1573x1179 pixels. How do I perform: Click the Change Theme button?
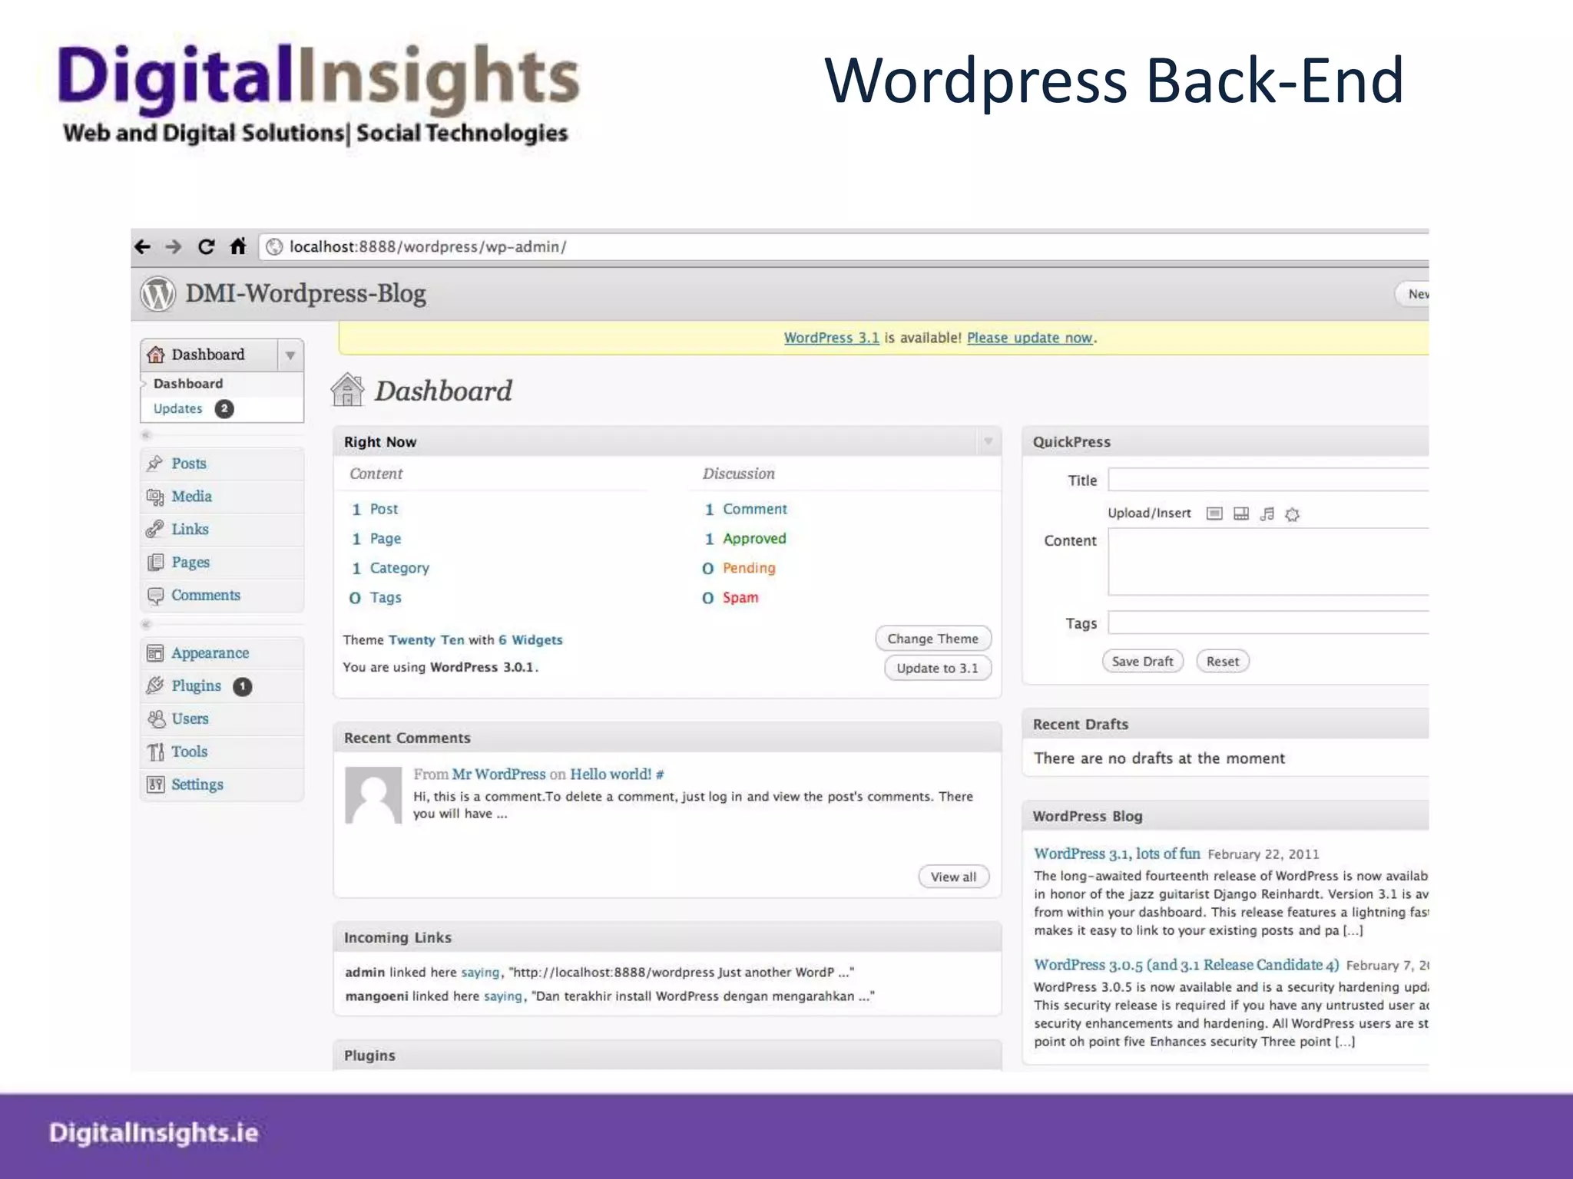[932, 639]
